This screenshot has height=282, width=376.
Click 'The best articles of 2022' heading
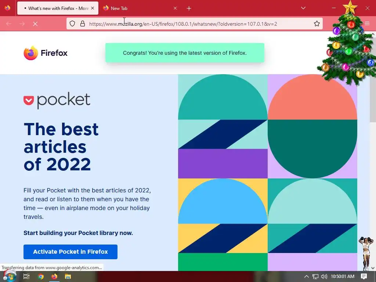(x=61, y=147)
